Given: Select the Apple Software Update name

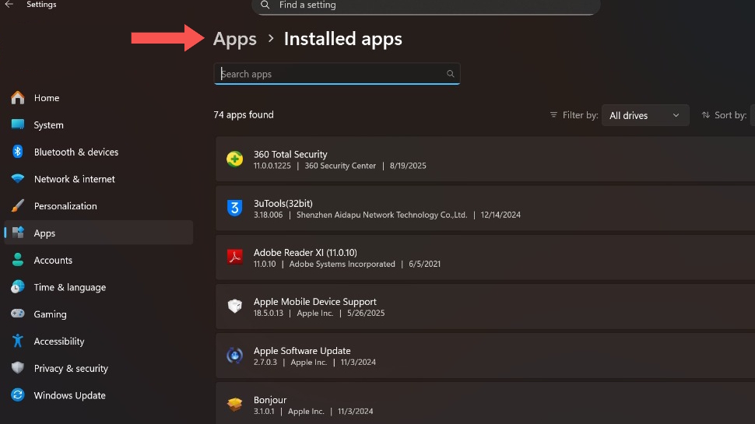Looking at the screenshot, I should pyautogui.click(x=302, y=350).
